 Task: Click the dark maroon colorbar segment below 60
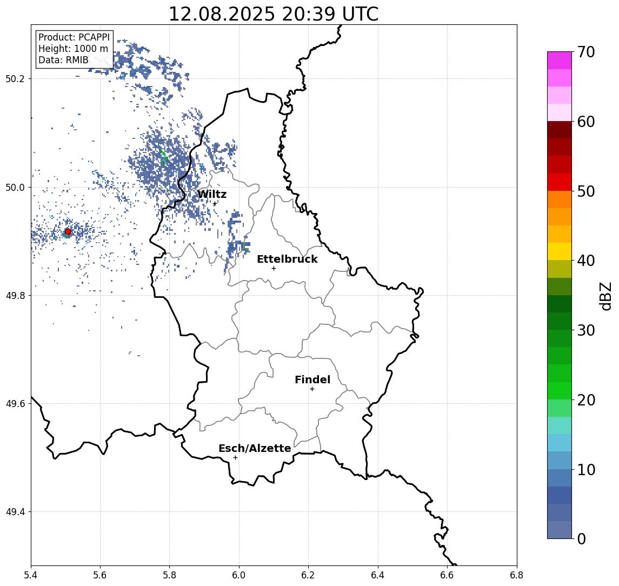(560, 130)
